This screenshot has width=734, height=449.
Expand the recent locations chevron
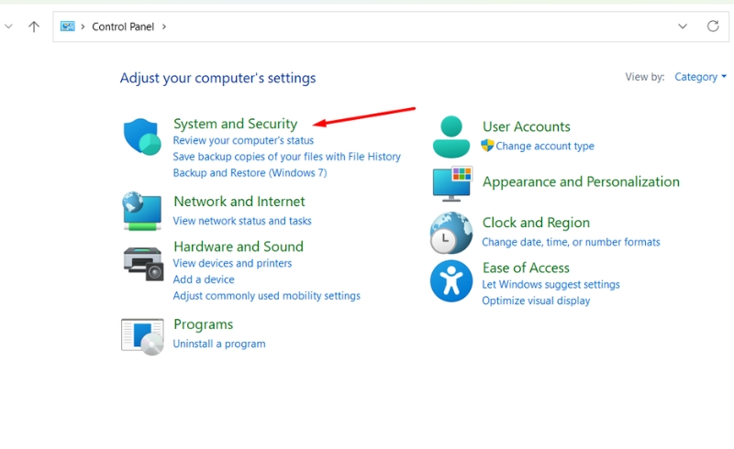8,27
